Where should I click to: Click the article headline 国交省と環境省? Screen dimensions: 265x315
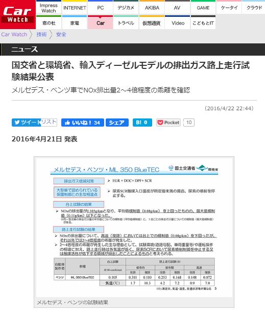tap(131, 71)
